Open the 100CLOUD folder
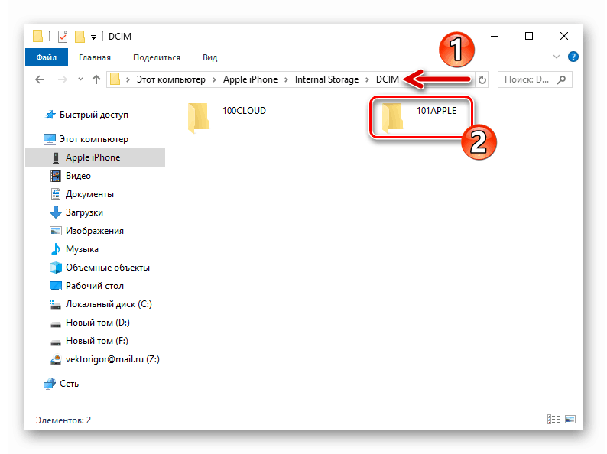Viewport: 607px width, 454px height. coord(227,117)
